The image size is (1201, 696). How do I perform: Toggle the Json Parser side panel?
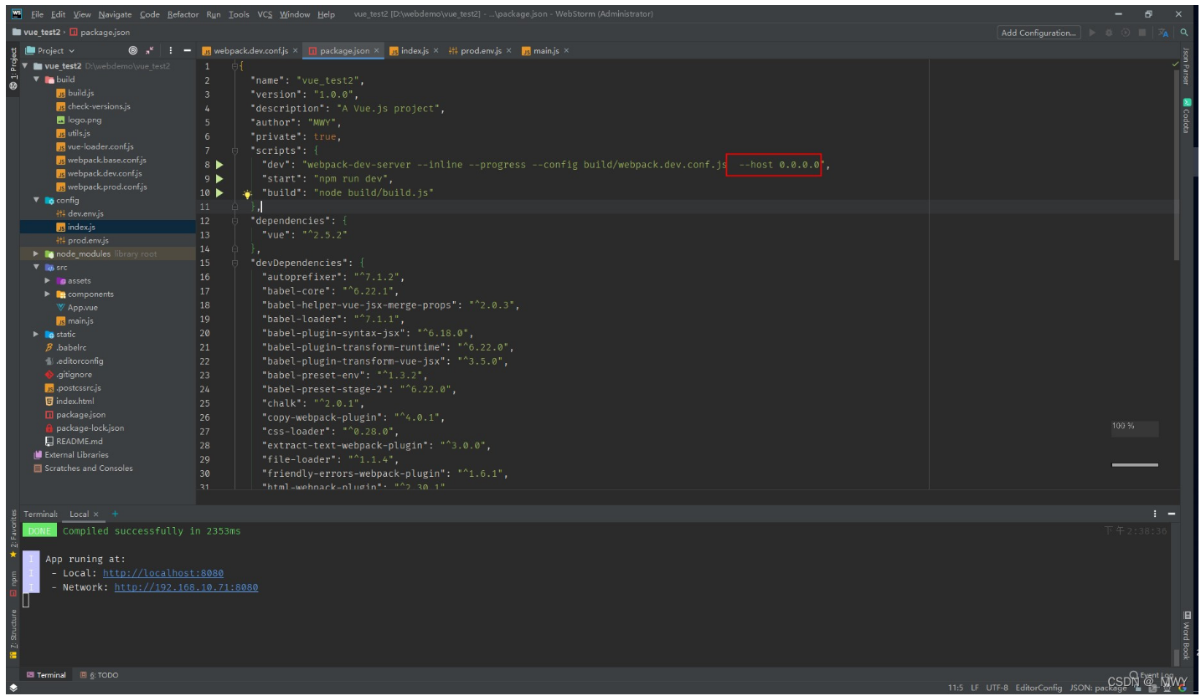pyautogui.click(x=1186, y=65)
